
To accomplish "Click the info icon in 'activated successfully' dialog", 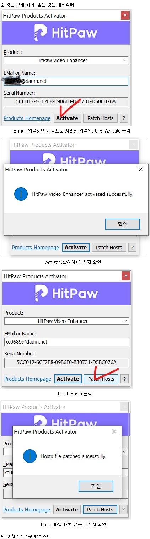I will click(x=21, y=194).
